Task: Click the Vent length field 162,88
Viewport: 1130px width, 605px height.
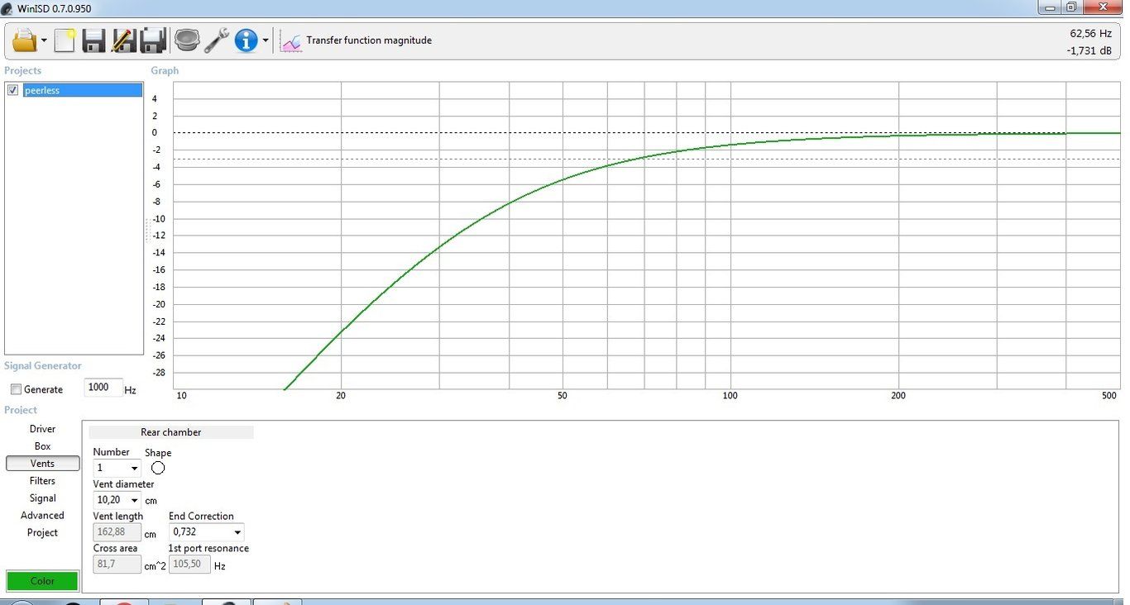Action: click(x=117, y=532)
